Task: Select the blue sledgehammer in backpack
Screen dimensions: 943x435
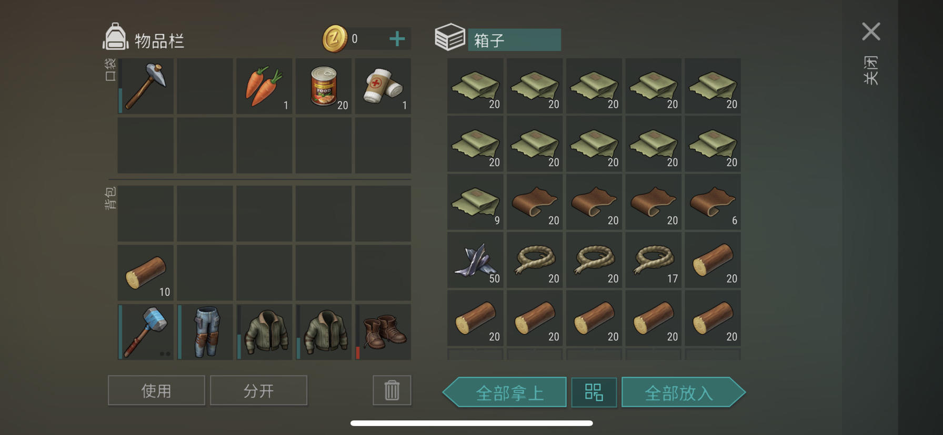Action: 146,332
